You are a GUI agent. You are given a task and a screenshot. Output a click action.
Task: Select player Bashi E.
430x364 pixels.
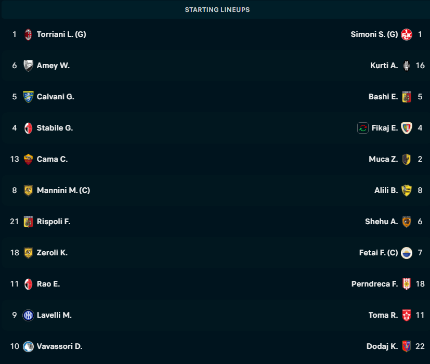(x=383, y=97)
